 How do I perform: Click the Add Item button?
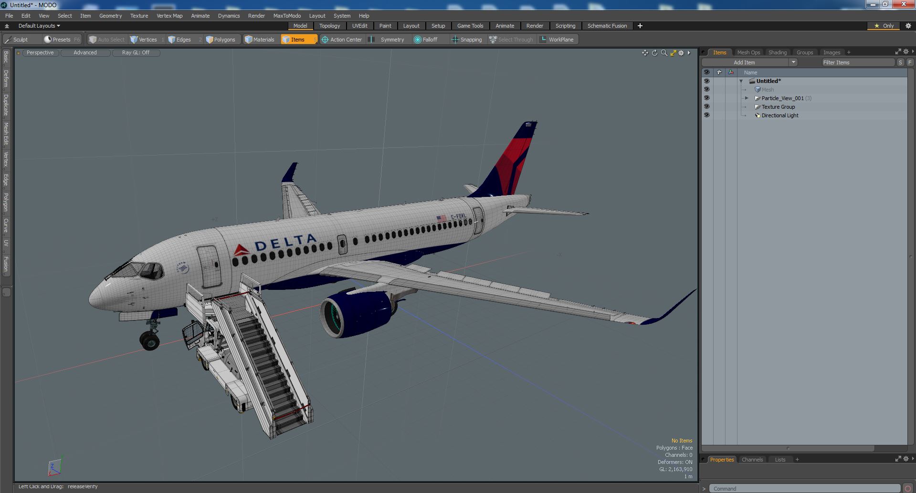tap(744, 62)
